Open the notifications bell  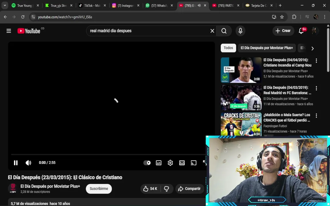[x=301, y=31]
